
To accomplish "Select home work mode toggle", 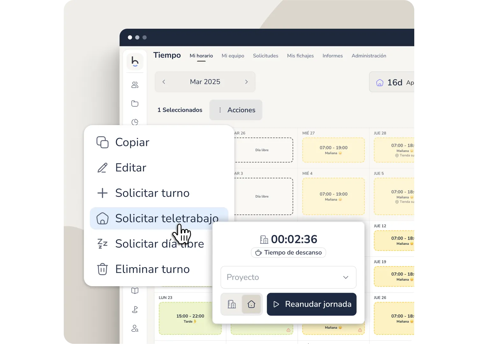I will tap(251, 304).
